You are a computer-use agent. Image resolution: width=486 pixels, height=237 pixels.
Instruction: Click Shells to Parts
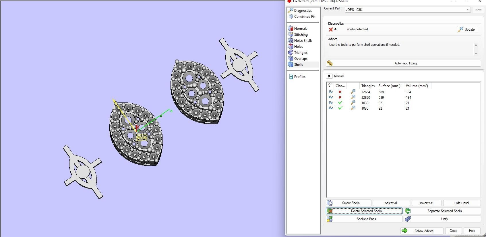coord(364,219)
